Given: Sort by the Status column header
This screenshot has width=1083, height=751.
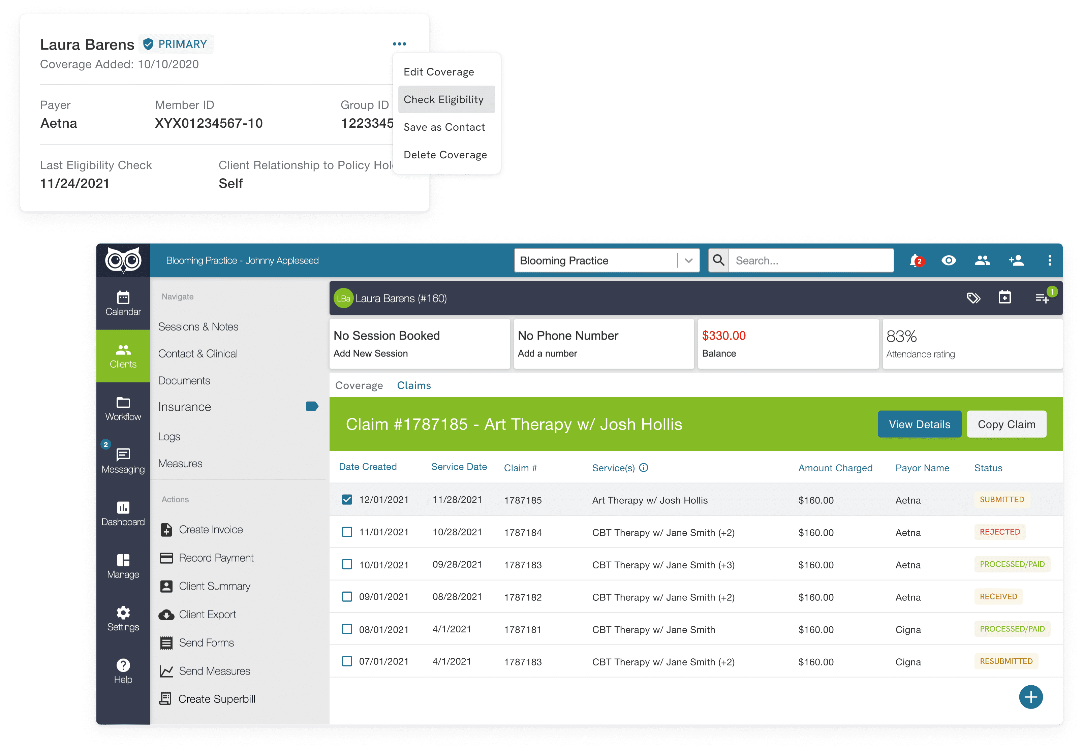Looking at the screenshot, I should point(988,468).
